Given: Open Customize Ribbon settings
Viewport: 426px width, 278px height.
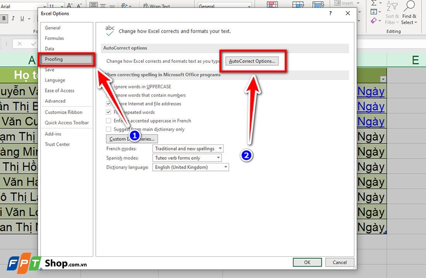Looking at the screenshot, I should coord(67,112).
